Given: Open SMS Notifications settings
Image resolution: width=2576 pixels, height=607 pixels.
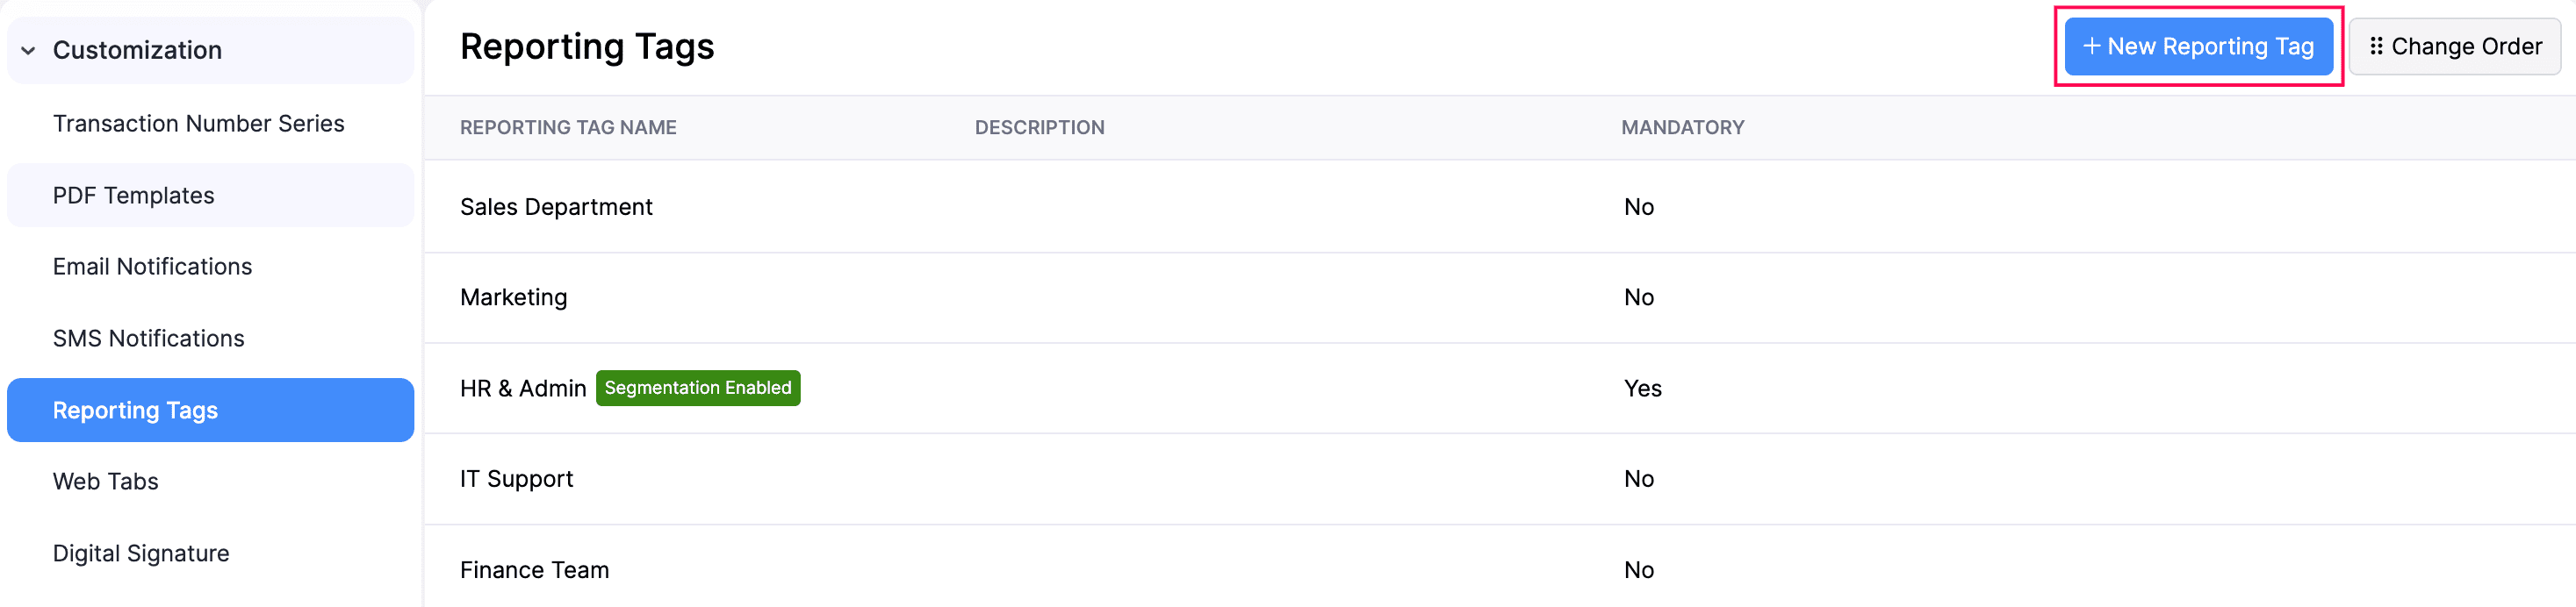Looking at the screenshot, I should click(148, 338).
